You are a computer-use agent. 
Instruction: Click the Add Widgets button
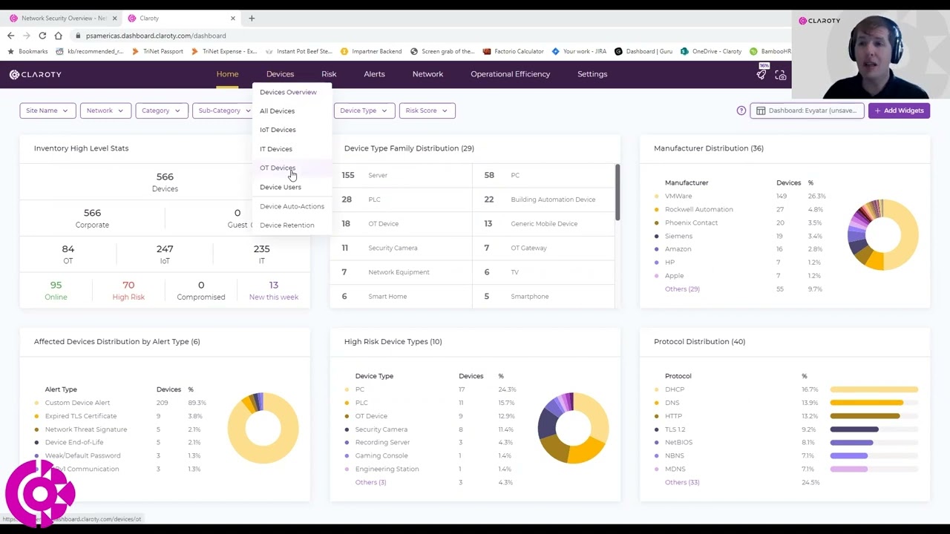pyautogui.click(x=899, y=111)
